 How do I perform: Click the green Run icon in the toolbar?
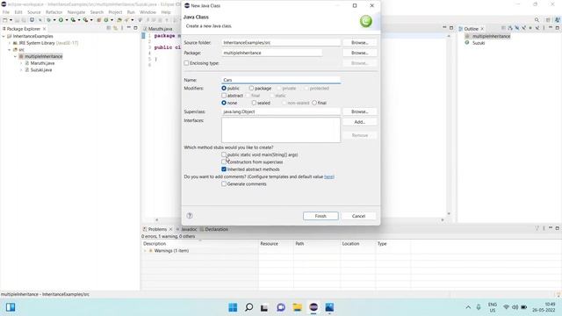click(61, 20)
